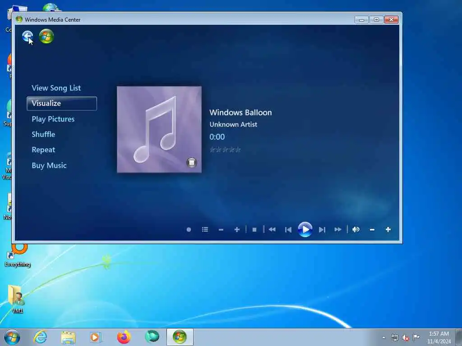Click the Windows Balloon song title

241,112
